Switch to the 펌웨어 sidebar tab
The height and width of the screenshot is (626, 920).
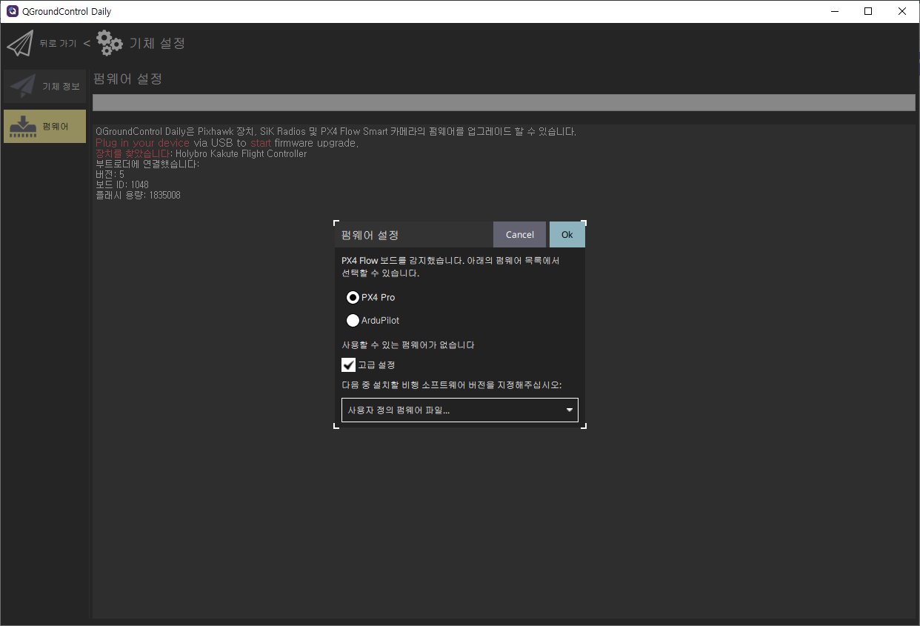44,127
